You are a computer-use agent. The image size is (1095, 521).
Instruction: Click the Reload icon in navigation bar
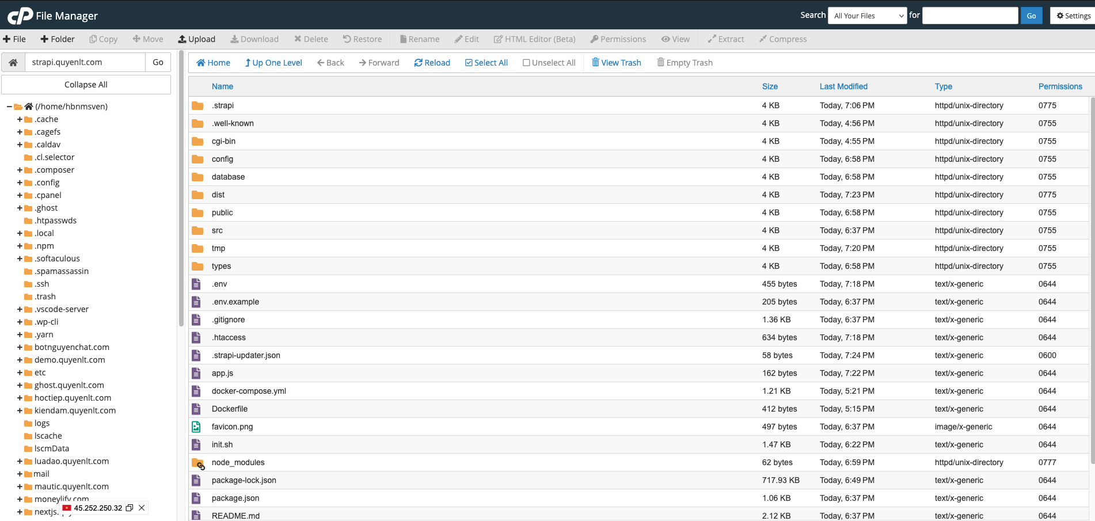click(x=418, y=63)
